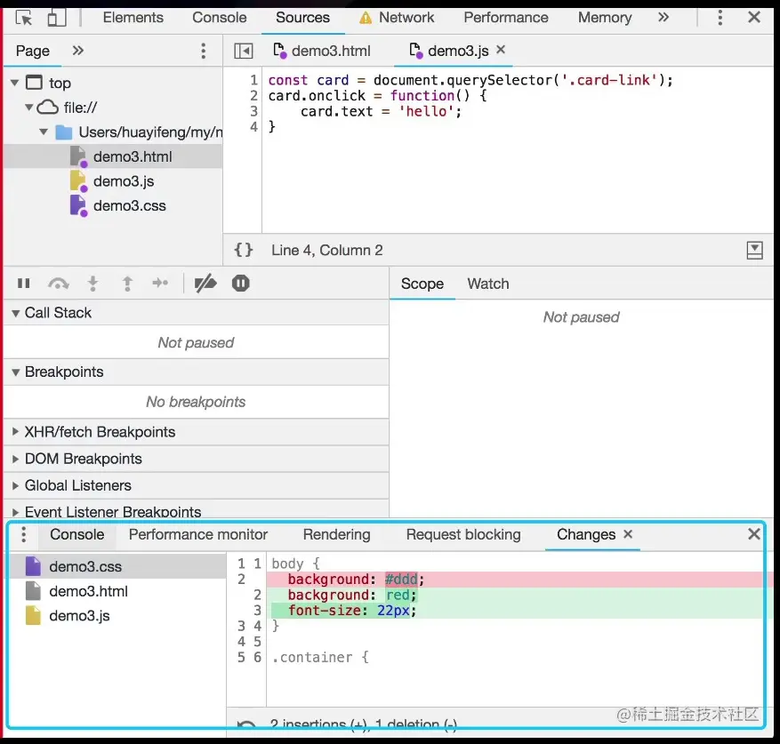Close the demo3.js editor tab

501,49
